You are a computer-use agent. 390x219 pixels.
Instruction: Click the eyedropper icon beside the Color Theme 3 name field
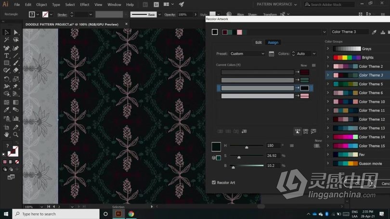[x=374, y=32]
